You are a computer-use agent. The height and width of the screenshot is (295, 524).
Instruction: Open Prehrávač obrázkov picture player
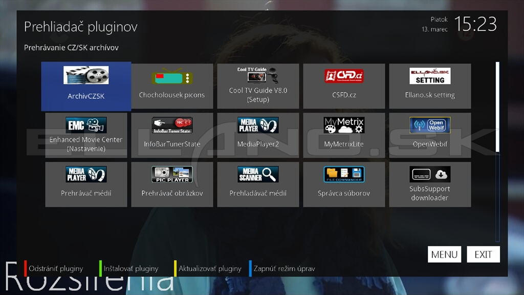coord(171,183)
